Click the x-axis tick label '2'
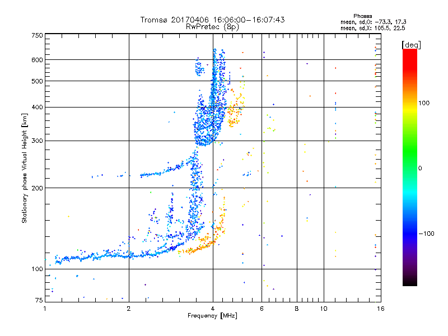 (129, 309)
